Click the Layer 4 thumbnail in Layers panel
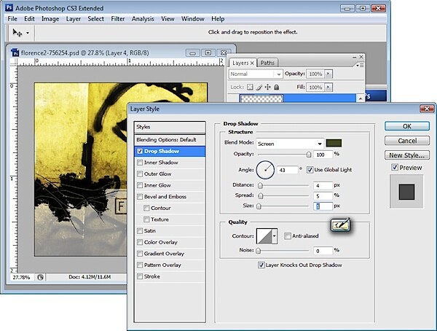Viewport: 437px width, 331px height. point(261,98)
